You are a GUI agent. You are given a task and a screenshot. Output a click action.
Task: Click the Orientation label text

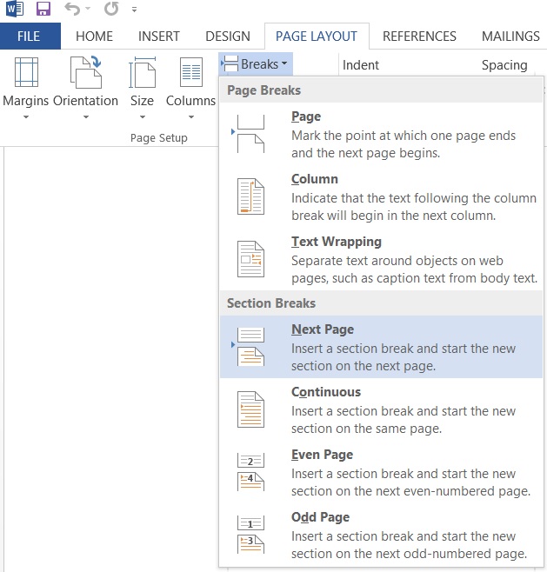(86, 100)
